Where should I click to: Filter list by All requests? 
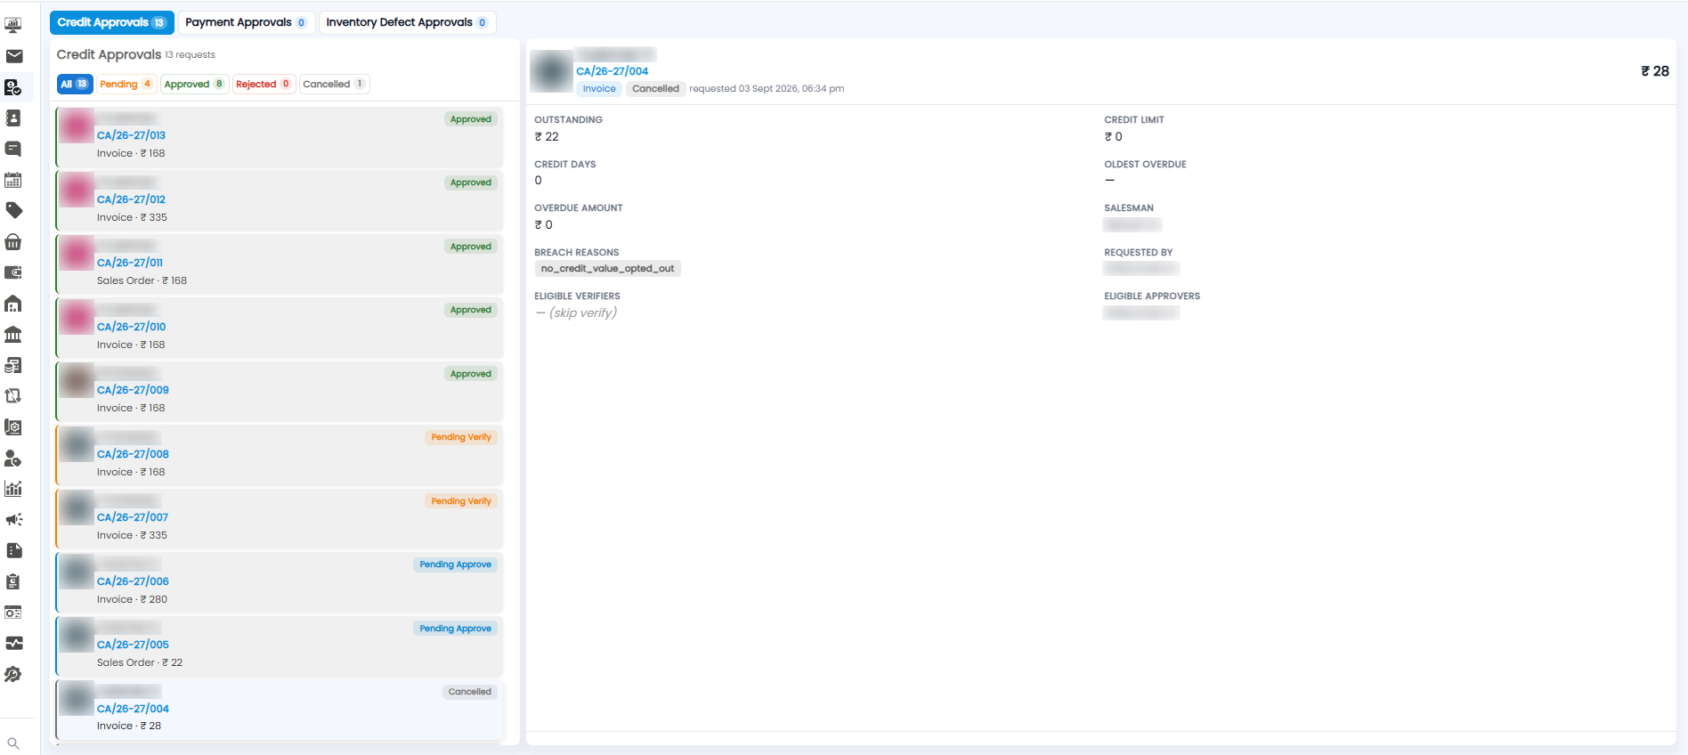click(x=75, y=84)
